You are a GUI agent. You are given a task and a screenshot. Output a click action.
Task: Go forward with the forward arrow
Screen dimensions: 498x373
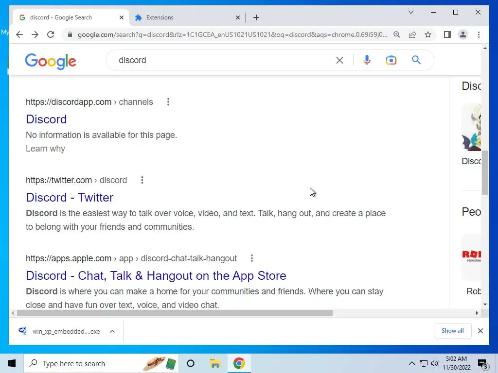tap(35, 34)
